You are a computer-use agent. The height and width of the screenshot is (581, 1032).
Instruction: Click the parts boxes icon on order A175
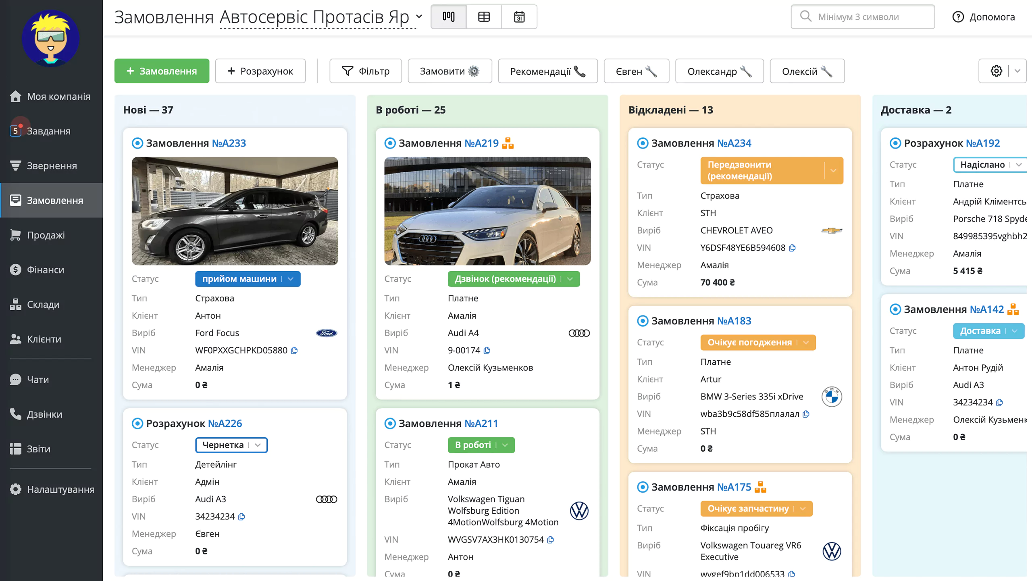(760, 487)
